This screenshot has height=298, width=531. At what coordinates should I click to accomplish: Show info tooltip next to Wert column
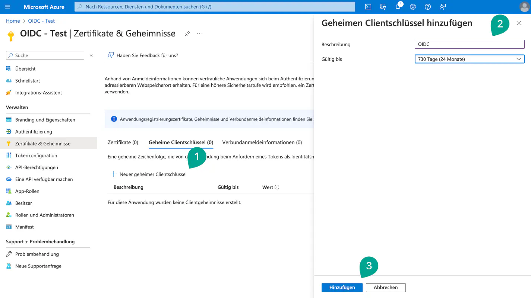click(x=277, y=188)
